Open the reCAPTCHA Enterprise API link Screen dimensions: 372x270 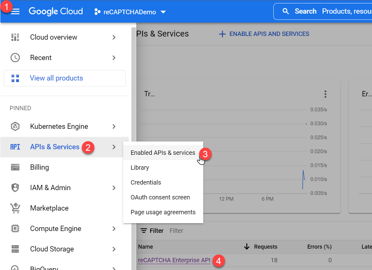174,260
